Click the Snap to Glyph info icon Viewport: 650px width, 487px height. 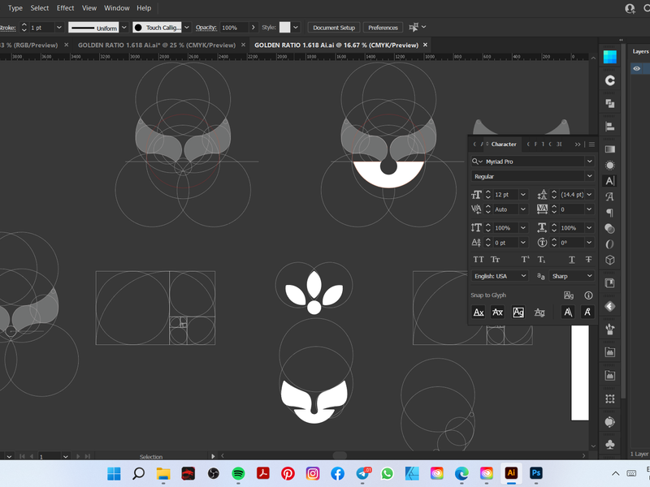click(x=588, y=295)
